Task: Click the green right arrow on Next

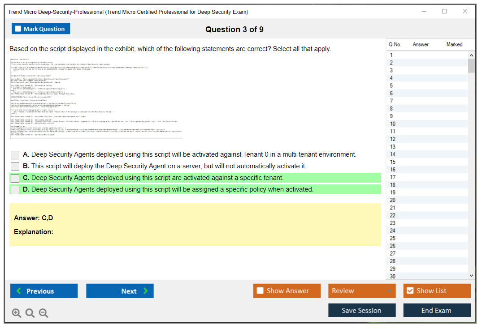Action: pyautogui.click(x=146, y=291)
